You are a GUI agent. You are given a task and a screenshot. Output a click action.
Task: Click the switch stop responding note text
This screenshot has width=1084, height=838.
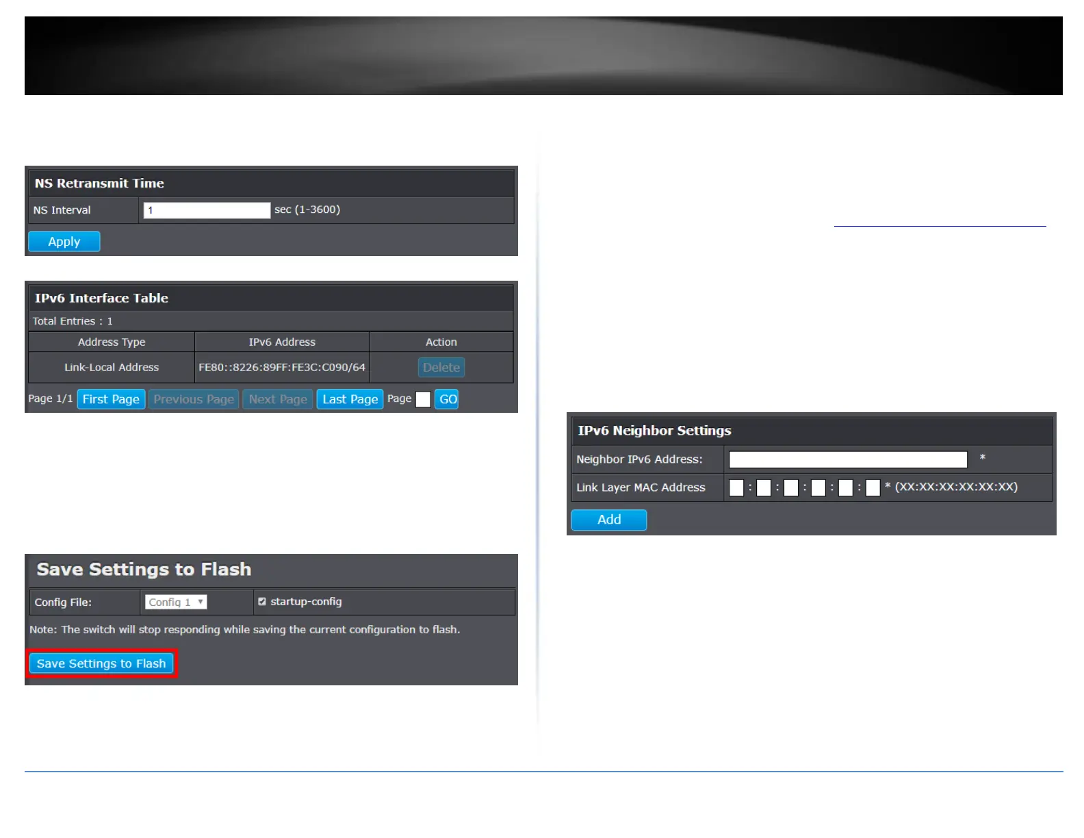tap(244, 630)
